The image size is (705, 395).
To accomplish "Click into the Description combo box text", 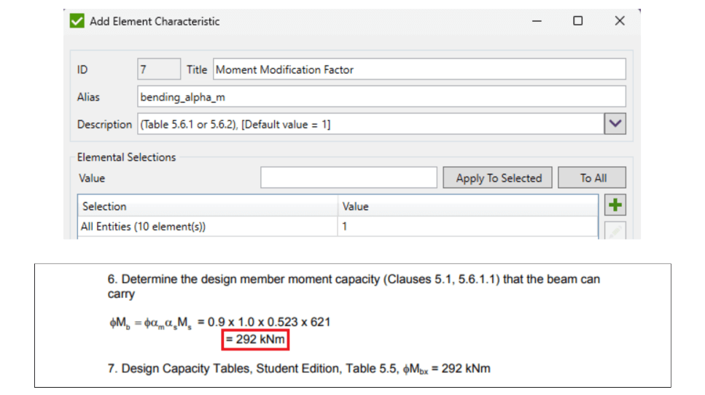I will 371,124.
